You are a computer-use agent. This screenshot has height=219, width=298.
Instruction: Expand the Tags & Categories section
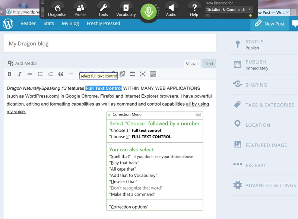point(269,105)
